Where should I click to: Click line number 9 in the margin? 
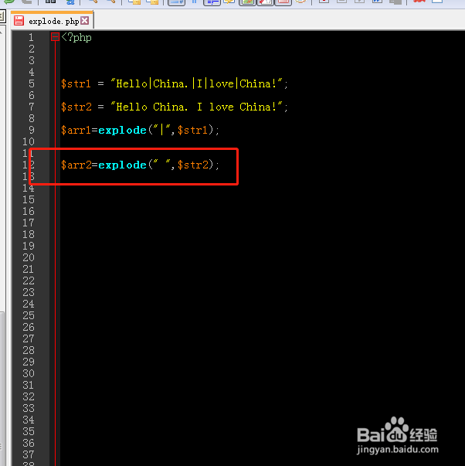click(x=32, y=130)
